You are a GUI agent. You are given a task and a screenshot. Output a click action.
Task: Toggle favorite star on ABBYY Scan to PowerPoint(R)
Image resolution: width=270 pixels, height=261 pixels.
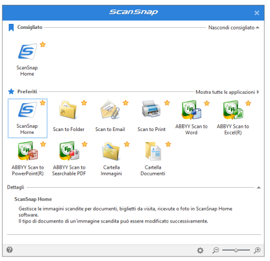coord(43,144)
